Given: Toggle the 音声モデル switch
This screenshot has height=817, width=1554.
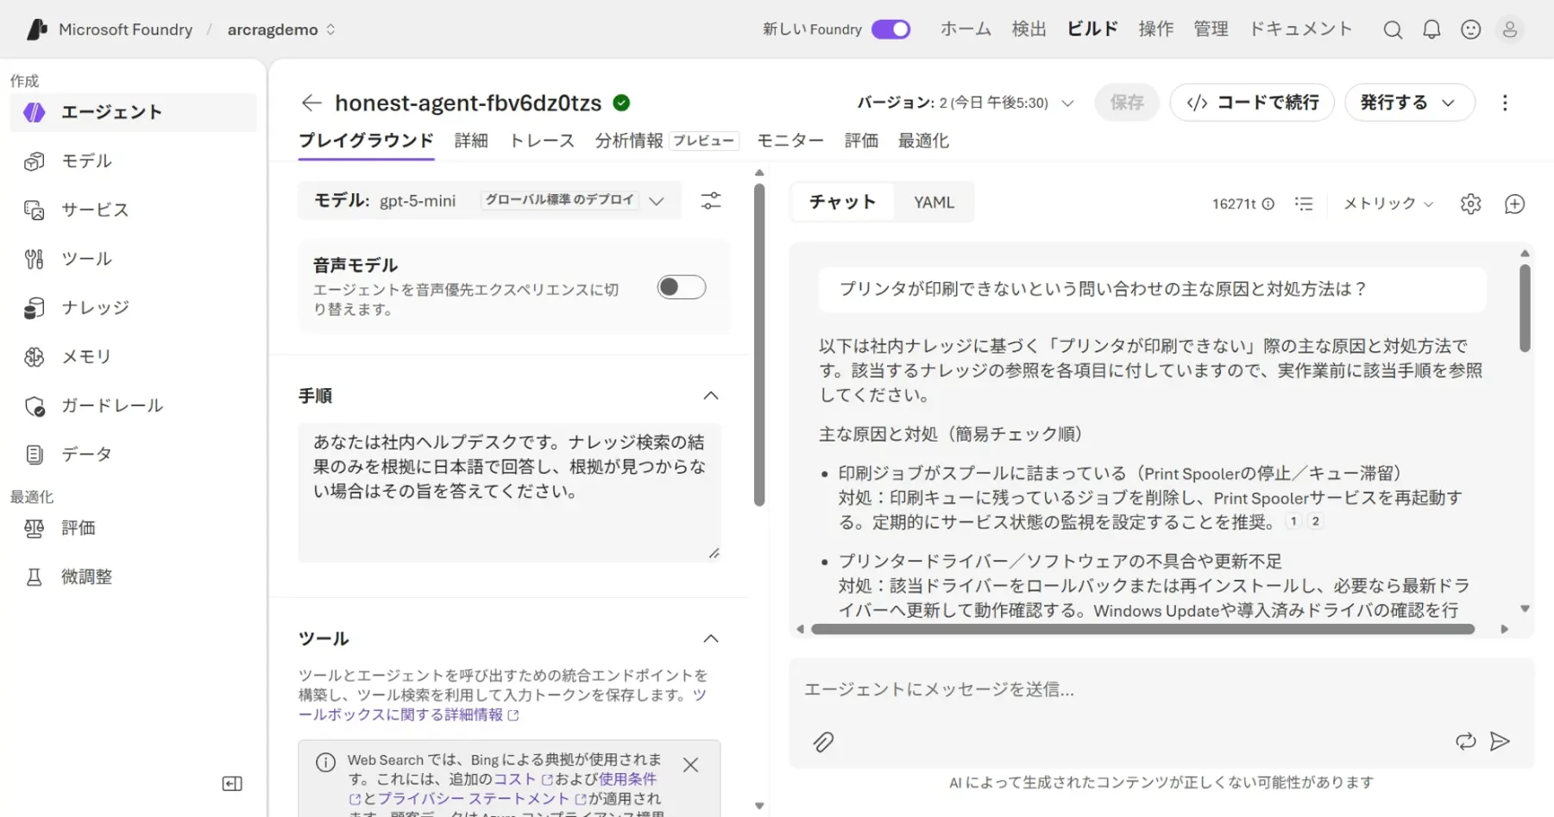Looking at the screenshot, I should [x=682, y=287].
